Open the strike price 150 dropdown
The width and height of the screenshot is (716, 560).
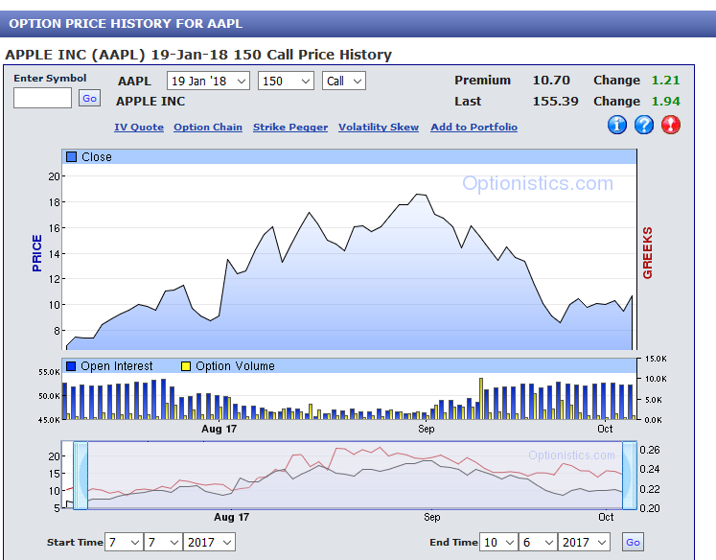click(x=286, y=81)
